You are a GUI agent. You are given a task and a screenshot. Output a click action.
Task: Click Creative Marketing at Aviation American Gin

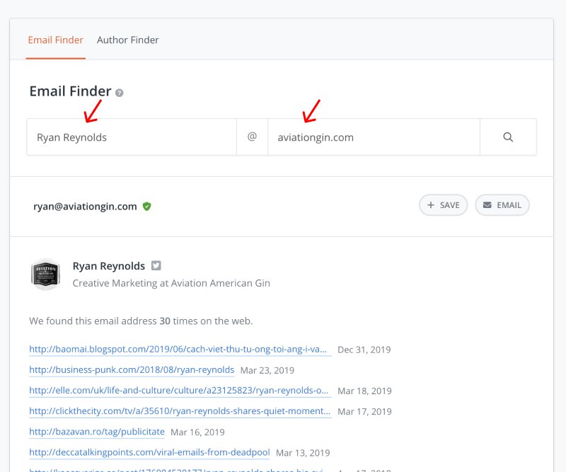pos(171,283)
